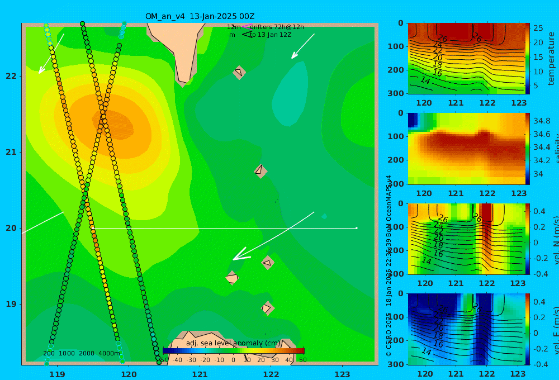Click the eastern endpoint dot of the section line
559x380 pixels.
(x=357, y=228)
